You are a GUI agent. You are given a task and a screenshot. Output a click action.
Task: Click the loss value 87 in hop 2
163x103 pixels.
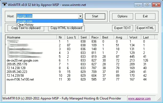[69, 45]
